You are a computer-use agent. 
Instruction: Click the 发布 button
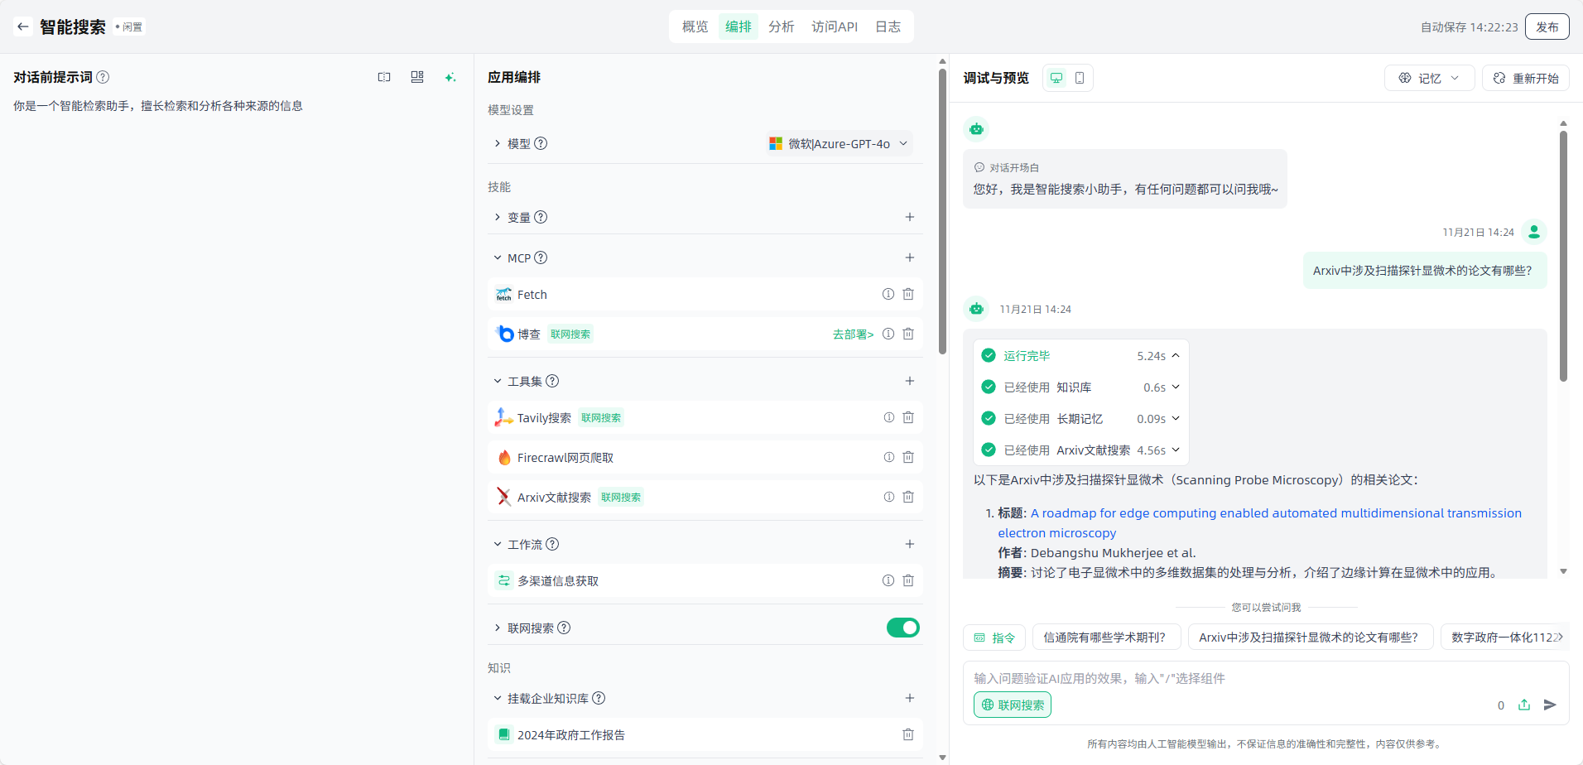coord(1547,26)
